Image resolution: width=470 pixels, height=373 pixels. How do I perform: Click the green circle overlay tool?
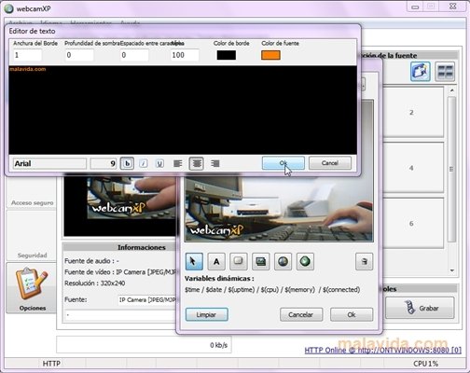[x=305, y=261]
